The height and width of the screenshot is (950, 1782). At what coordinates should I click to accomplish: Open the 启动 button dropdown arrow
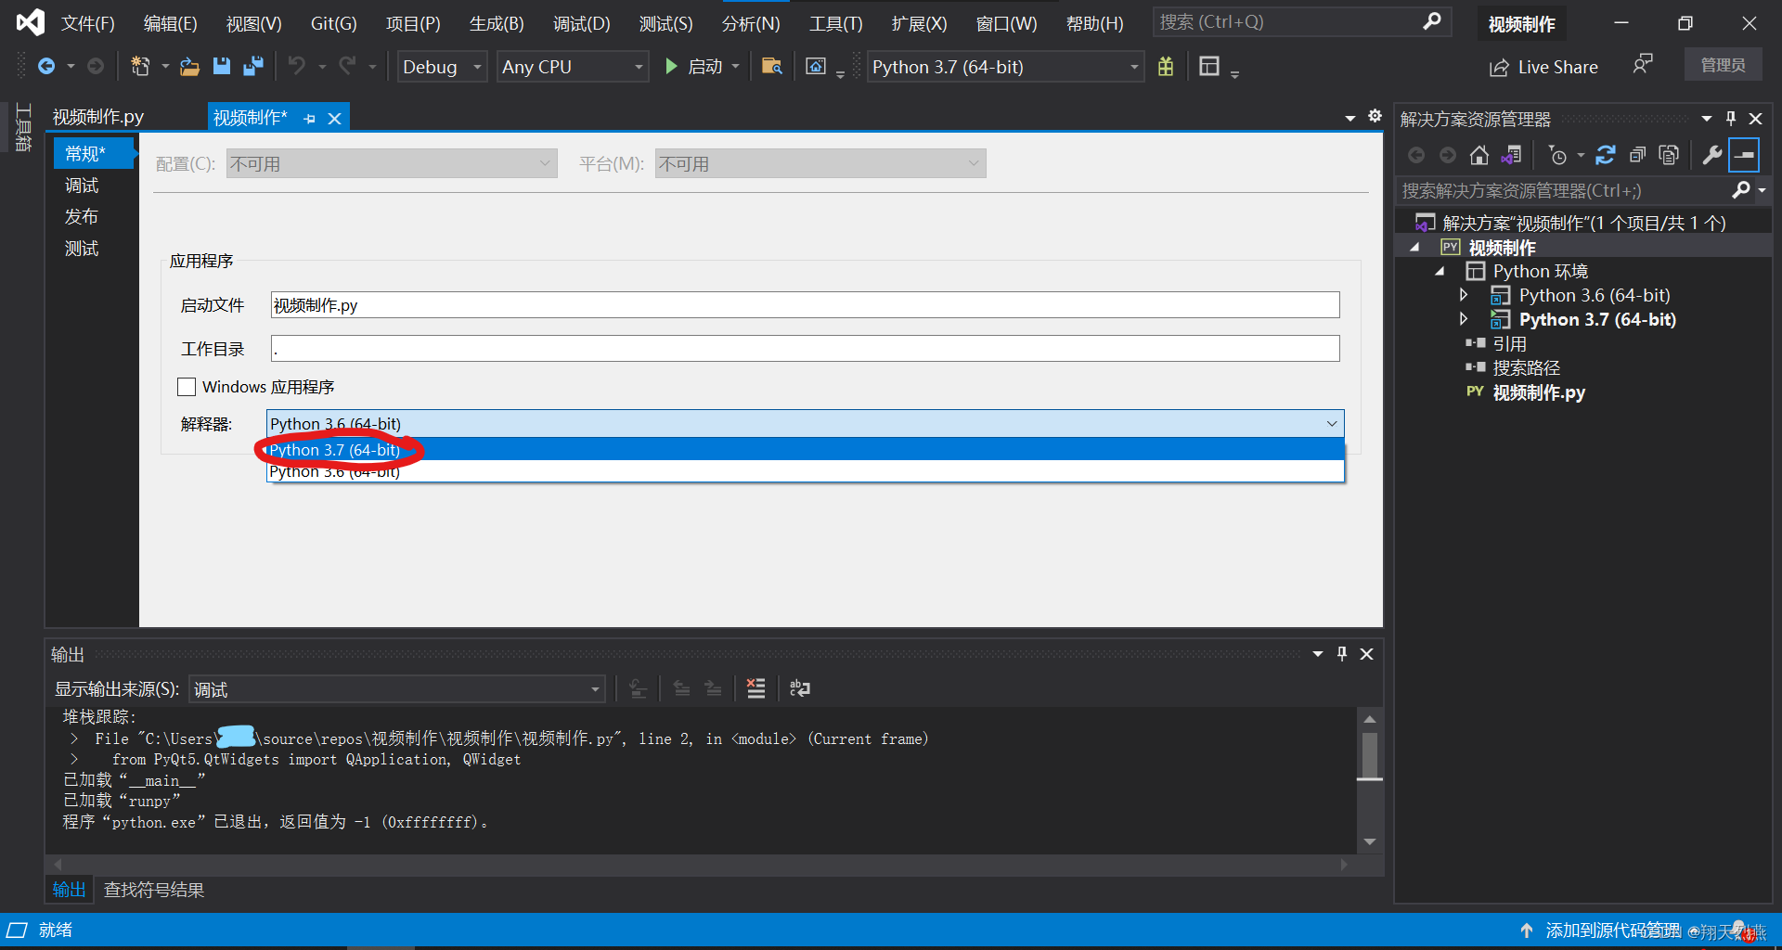(736, 66)
